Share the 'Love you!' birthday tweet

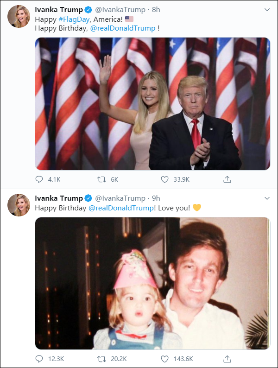point(227,359)
